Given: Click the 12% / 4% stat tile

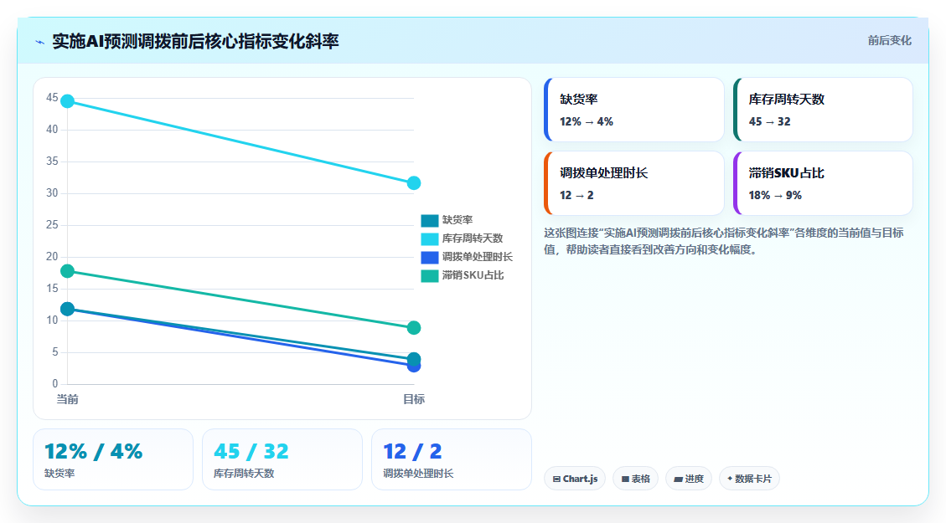Looking at the screenshot, I should [113, 459].
